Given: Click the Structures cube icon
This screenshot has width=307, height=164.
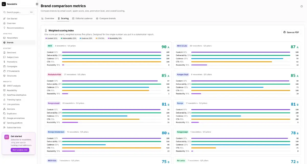Looking at the screenshot, I should pos(4,76).
